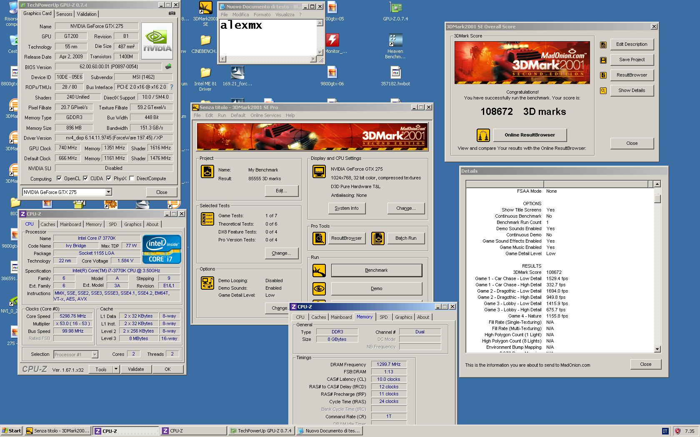Click the Show Details button
This screenshot has height=437, width=700.
pyautogui.click(x=632, y=91)
